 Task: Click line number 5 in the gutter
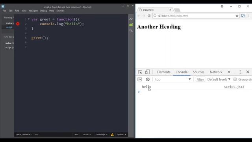pyautogui.click(x=26, y=38)
